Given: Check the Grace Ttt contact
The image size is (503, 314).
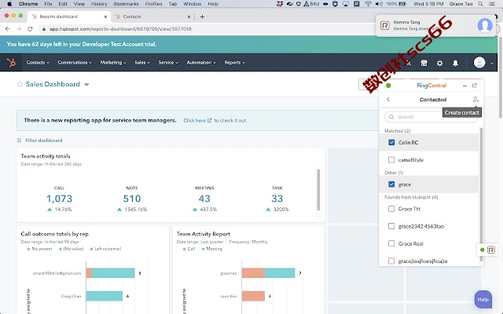Looking at the screenshot, I should 391,209.
